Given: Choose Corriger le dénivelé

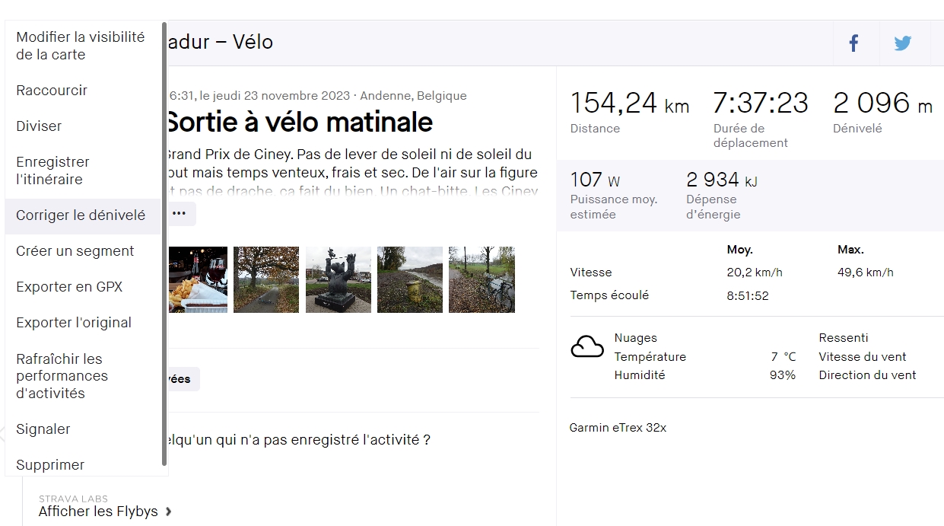Looking at the screenshot, I should pos(81,215).
